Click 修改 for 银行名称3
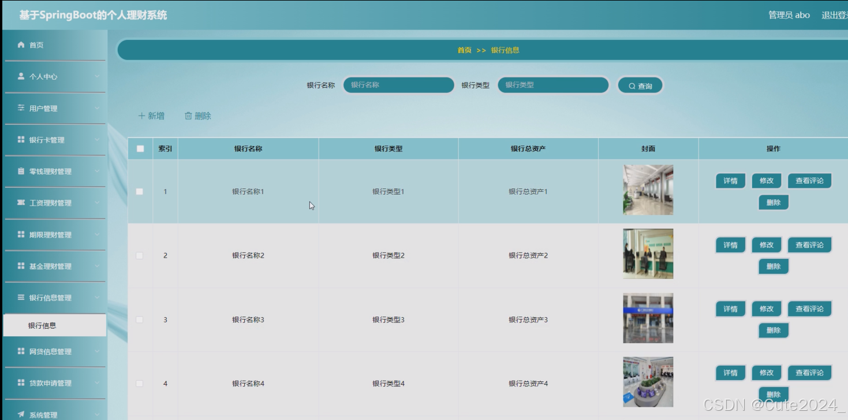This screenshot has height=420, width=848. pyautogui.click(x=767, y=309)
